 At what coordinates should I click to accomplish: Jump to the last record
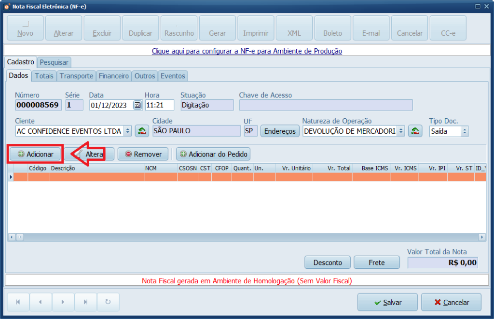[86, 302]
